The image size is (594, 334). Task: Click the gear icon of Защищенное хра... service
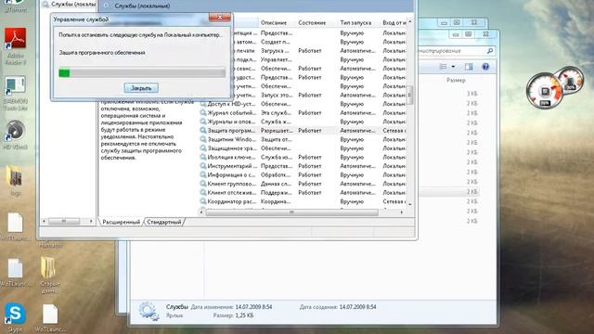point(203,148)
